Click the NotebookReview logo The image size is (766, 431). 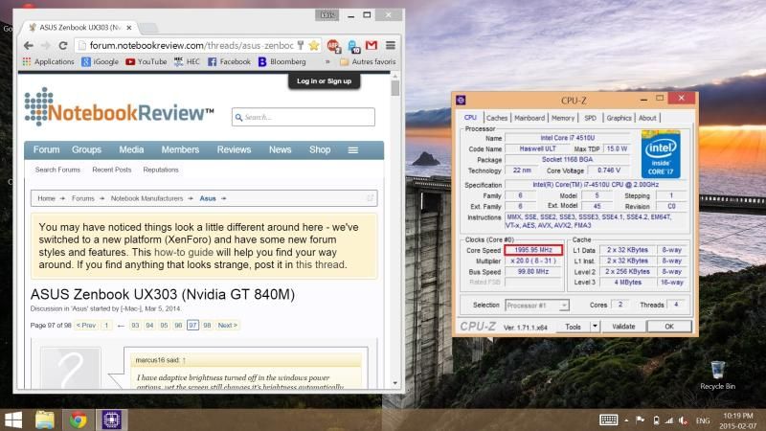[x=119, y=106]
